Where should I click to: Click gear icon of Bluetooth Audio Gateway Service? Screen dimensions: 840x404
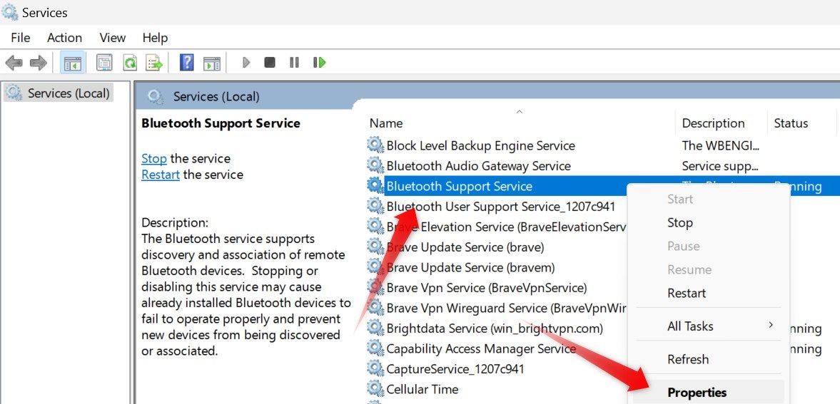[375, 165]
